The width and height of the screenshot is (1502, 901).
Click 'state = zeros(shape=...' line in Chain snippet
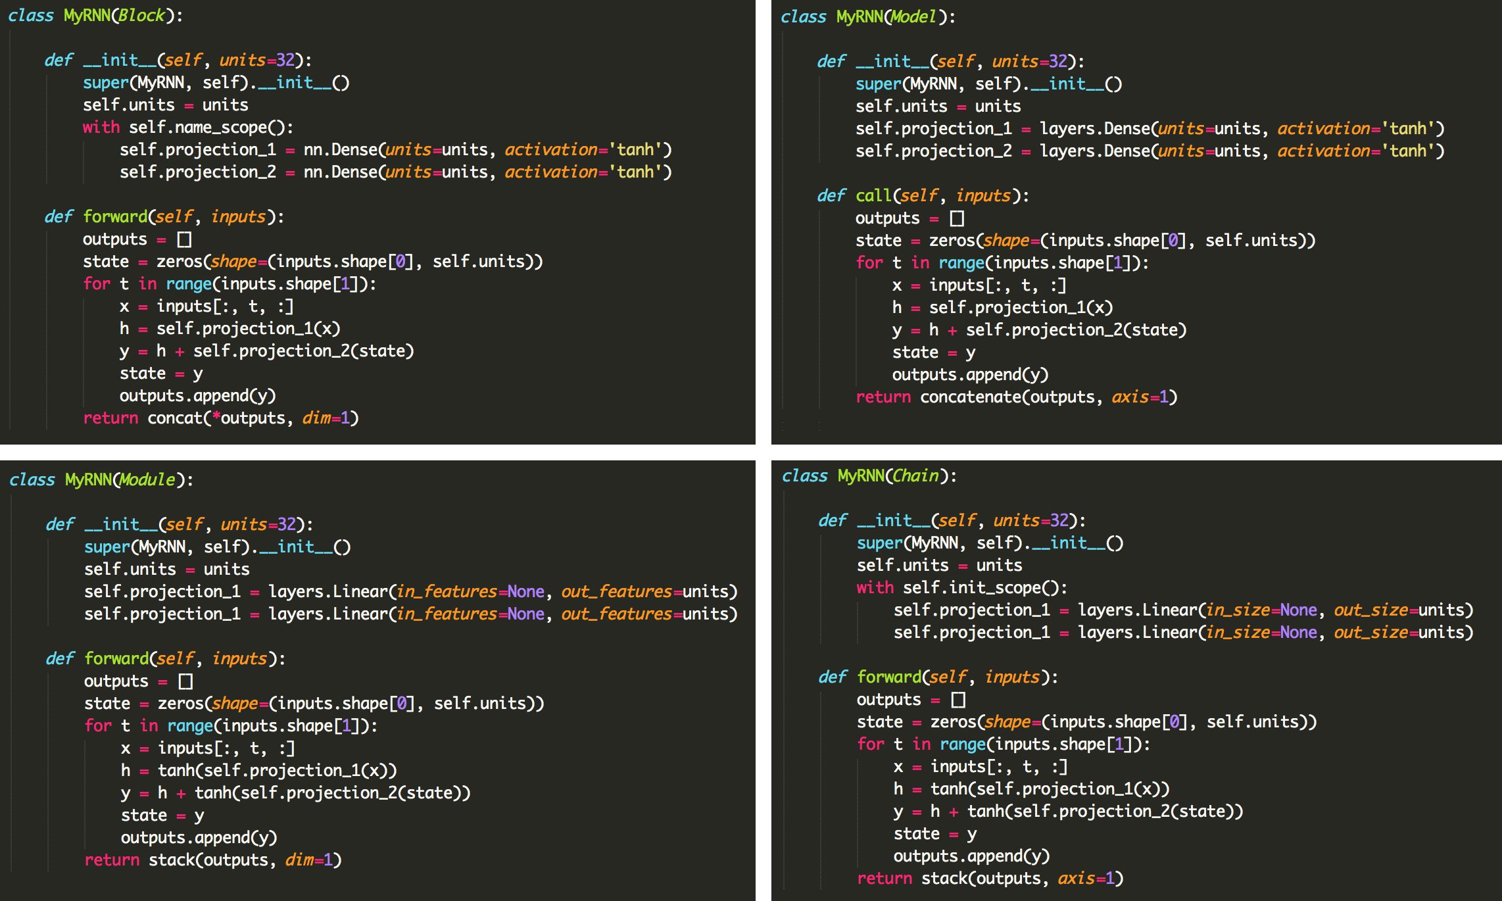coord(1087,722)
